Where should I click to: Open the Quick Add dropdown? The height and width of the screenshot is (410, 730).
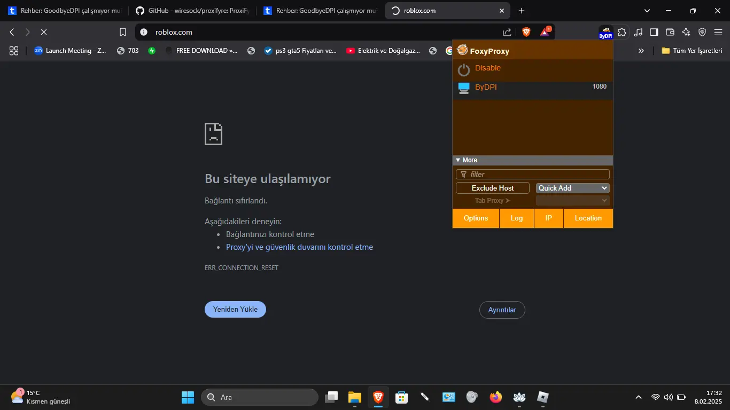point(572,188)
